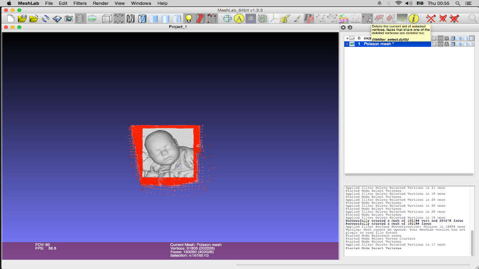Select the yellow tape Measuring tool
This screenshot has height=269, width=479.
pos(285,18)
